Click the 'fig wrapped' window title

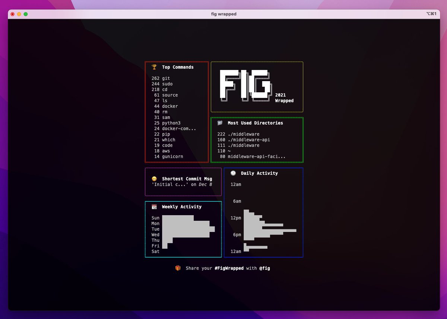click(x=223, y=14)
